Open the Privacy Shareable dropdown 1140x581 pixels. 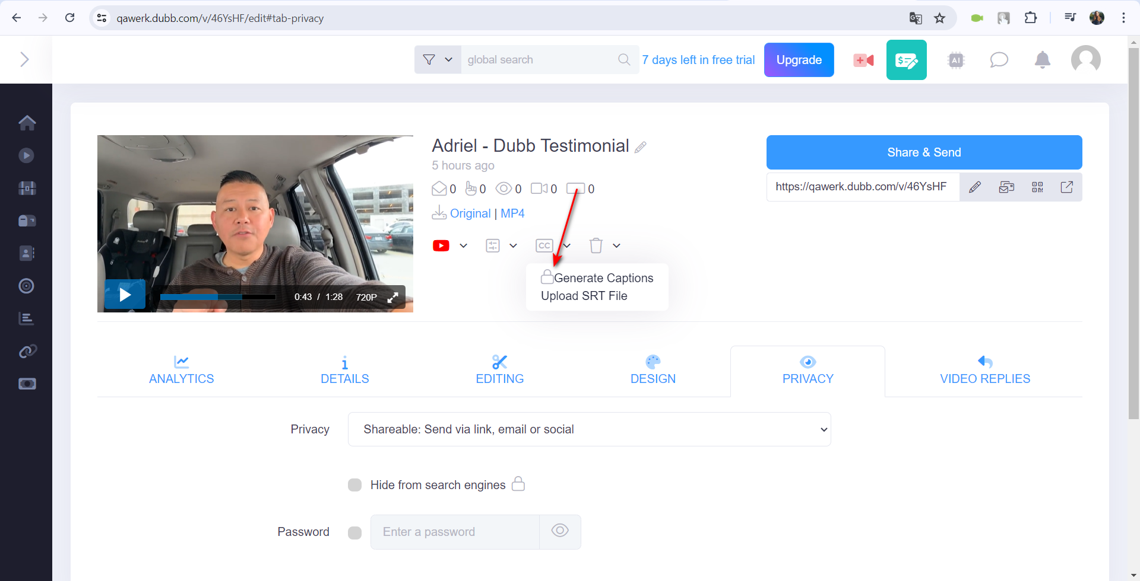pos(589,429)
